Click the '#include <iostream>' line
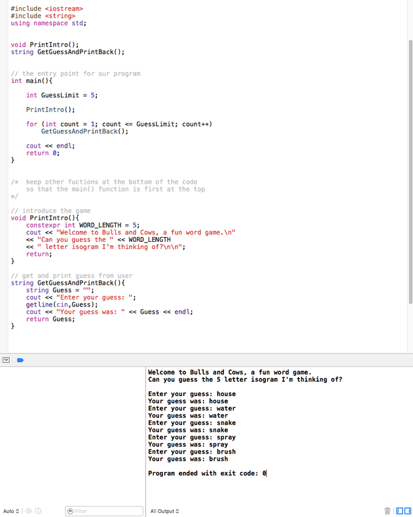 [47, 8]
